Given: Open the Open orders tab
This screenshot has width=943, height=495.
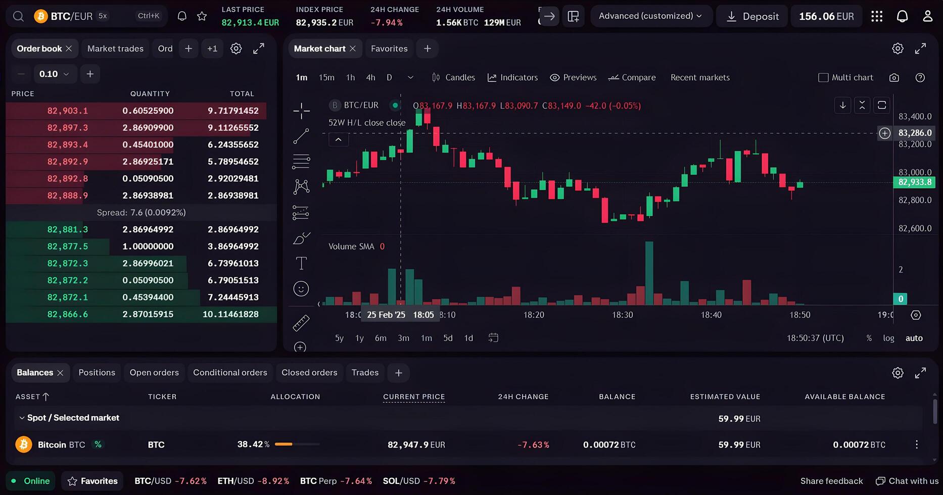Looking at the screenshot, I should (154, 373).
